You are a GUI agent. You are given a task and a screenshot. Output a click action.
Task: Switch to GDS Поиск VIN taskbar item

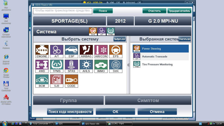pos(94,123)
